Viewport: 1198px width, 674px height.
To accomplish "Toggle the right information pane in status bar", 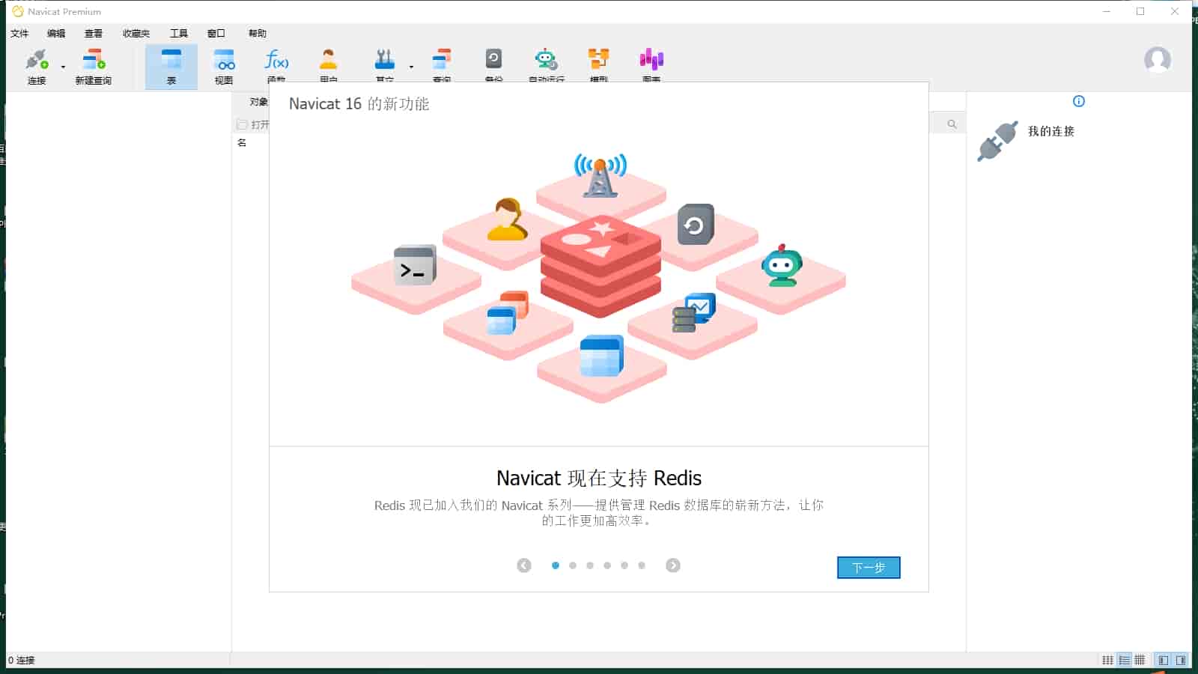I will coord(1181,660).
